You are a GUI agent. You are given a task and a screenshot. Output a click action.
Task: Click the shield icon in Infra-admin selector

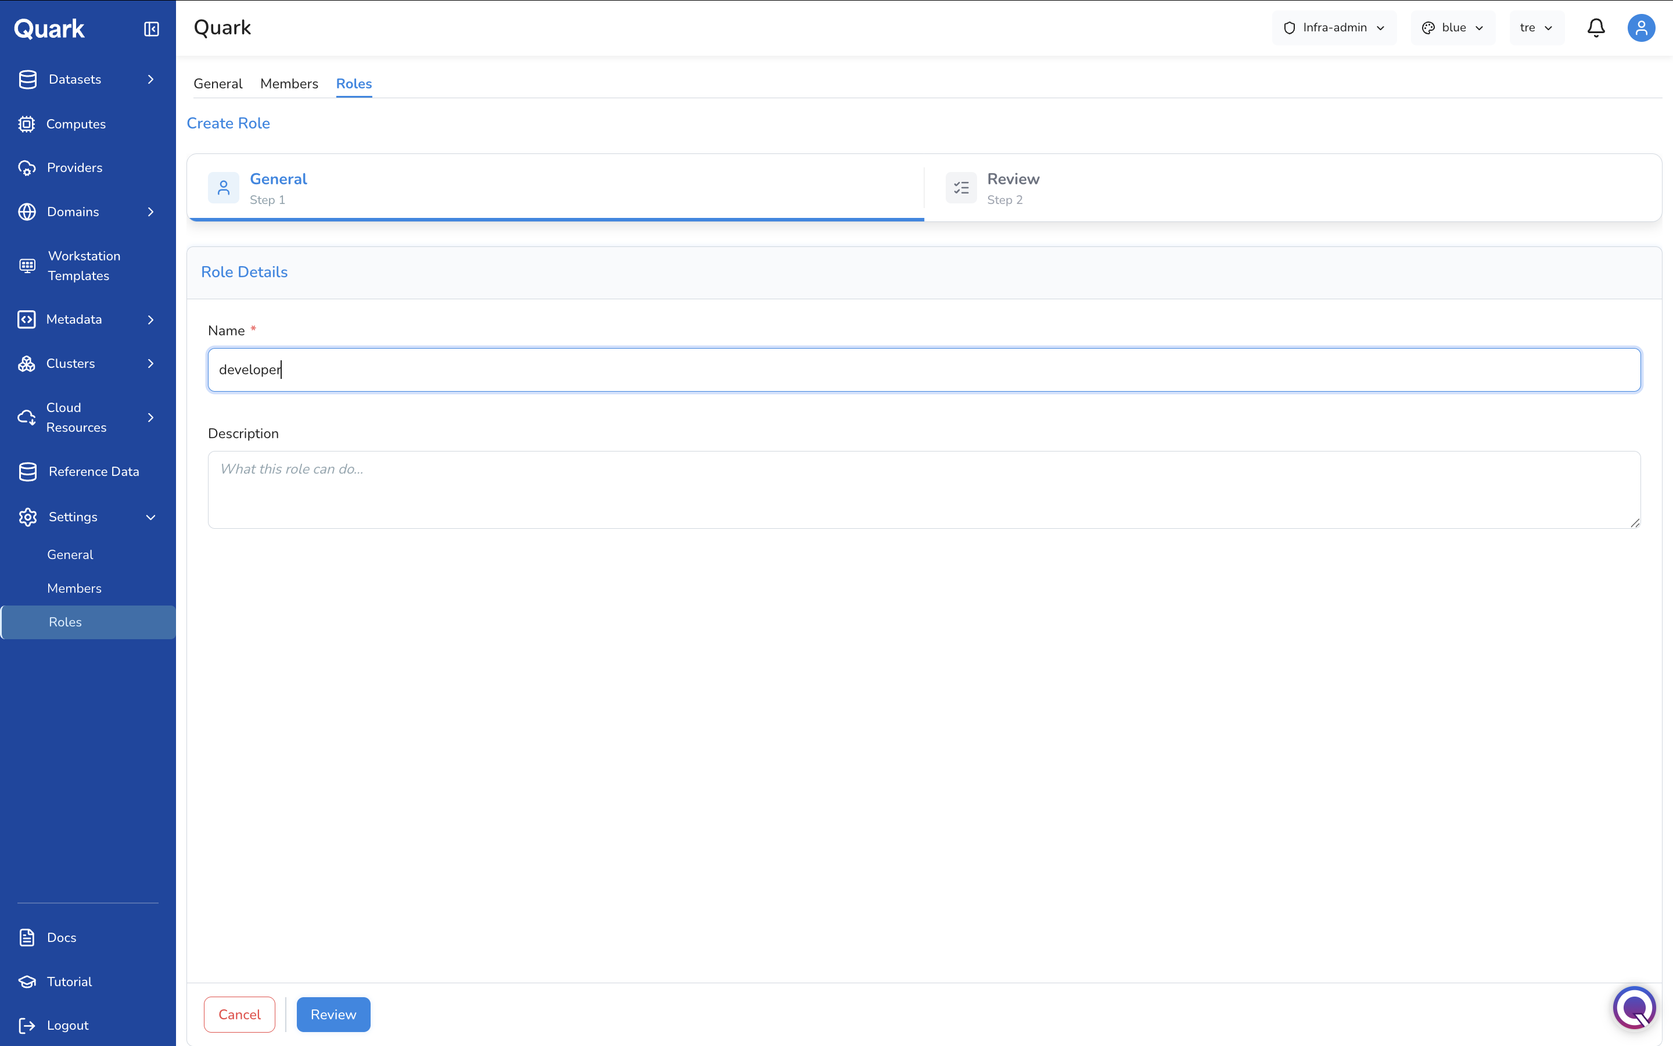coord(1290,28)
